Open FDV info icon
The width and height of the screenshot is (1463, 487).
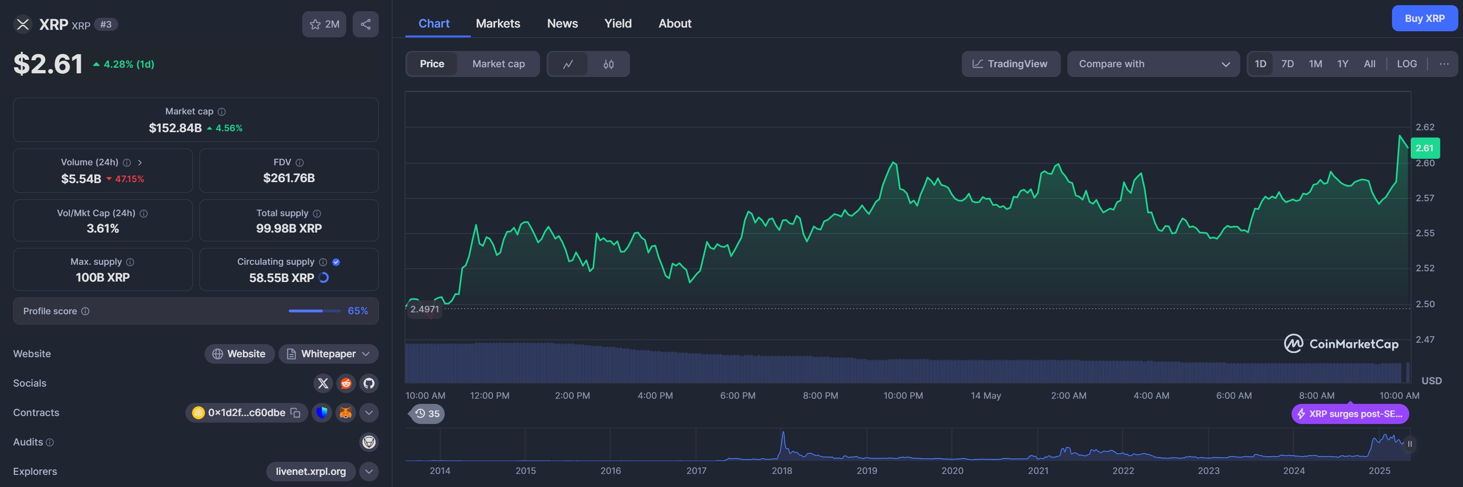300,163
